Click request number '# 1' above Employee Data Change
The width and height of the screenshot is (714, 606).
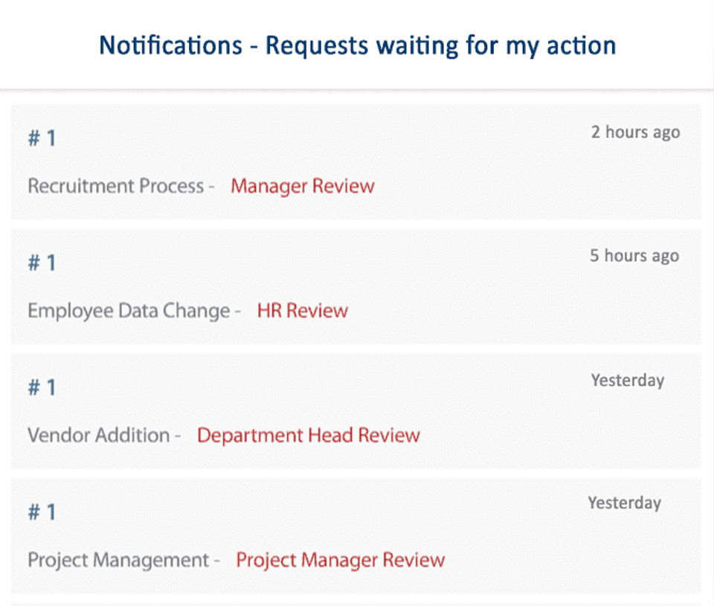point(42,262)
